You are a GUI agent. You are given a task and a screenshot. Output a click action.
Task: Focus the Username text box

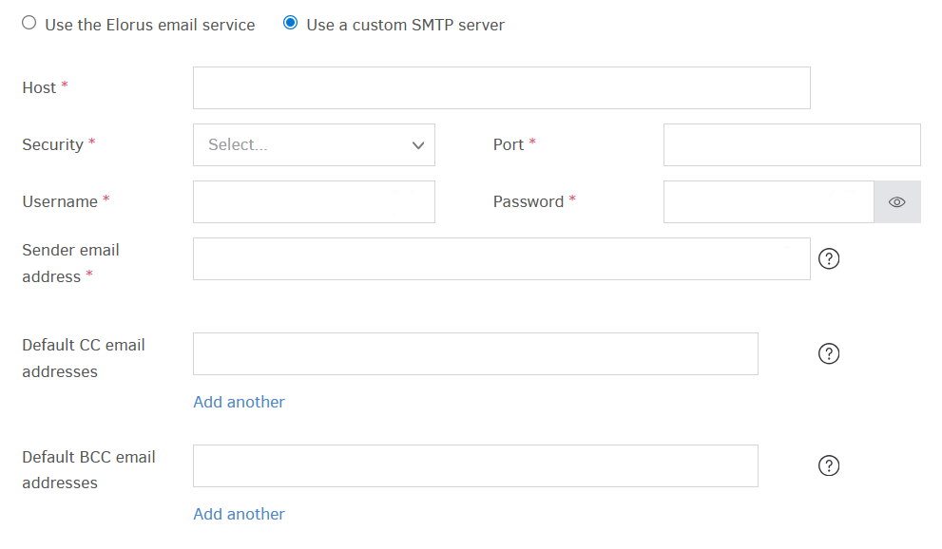coord(314,201)
